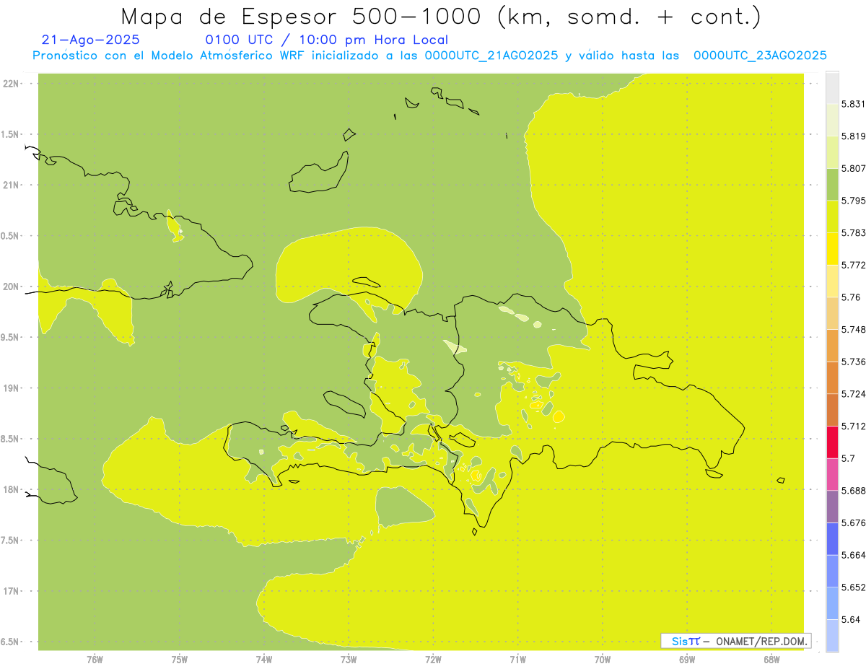This screenshot has height=669, width=866.
Task: Select the date text '21-Ago-2025'
Action: coord(91,40)
